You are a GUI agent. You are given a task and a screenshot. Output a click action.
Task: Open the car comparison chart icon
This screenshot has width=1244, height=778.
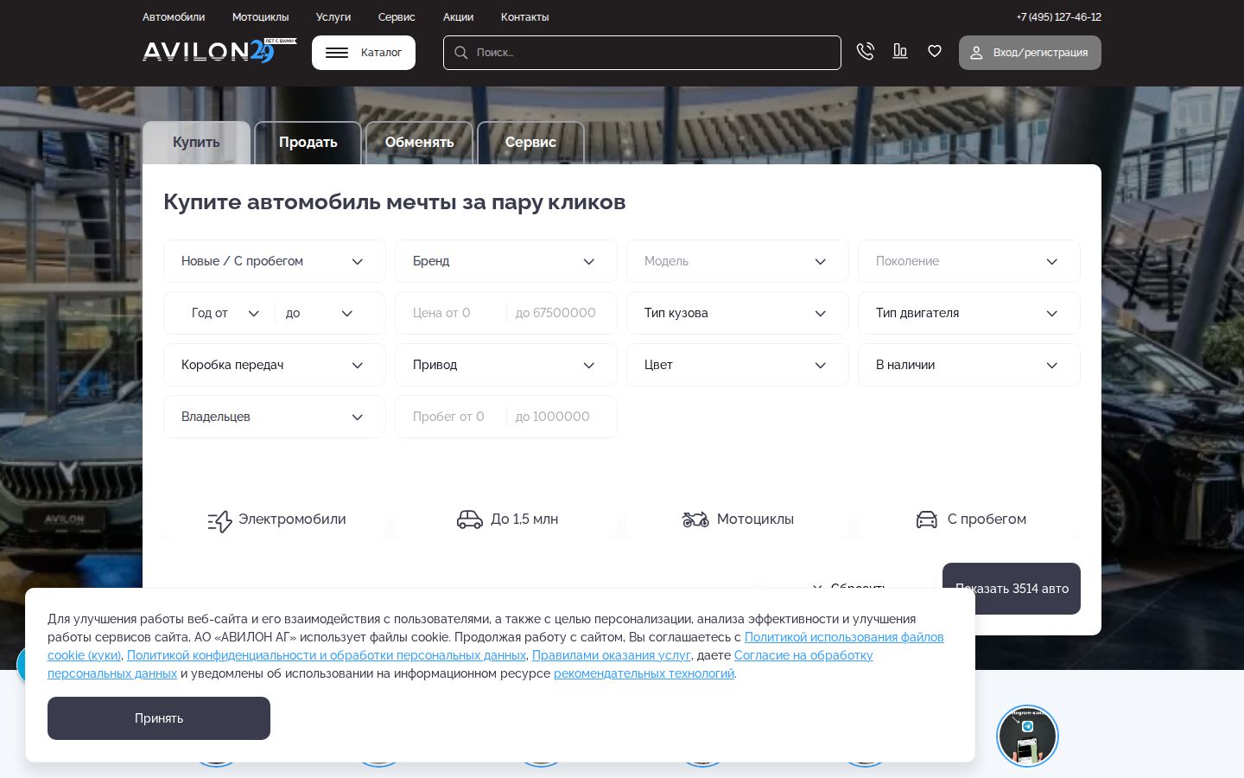pos(899,52)
